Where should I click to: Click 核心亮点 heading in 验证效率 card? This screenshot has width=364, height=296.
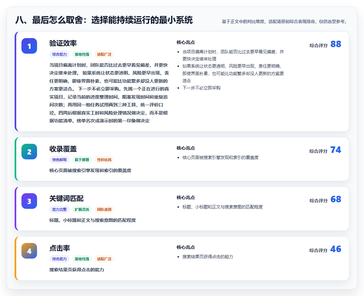tap(186, 42)
